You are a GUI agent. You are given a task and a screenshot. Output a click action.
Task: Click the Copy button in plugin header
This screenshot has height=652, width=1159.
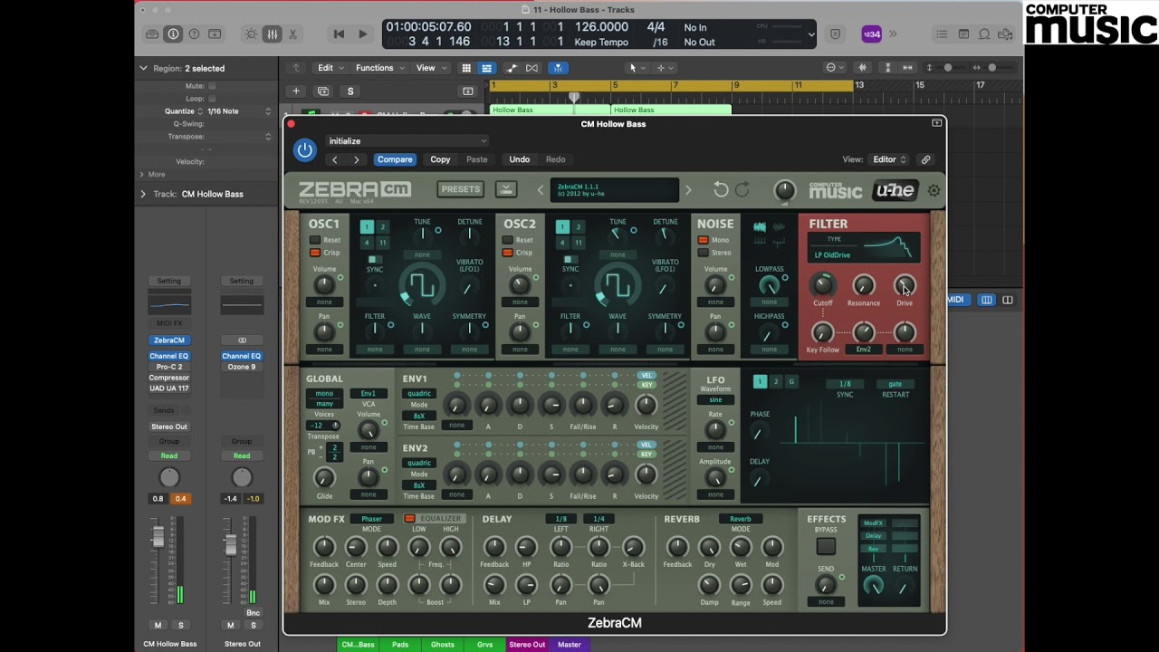[x=440, y=159]
